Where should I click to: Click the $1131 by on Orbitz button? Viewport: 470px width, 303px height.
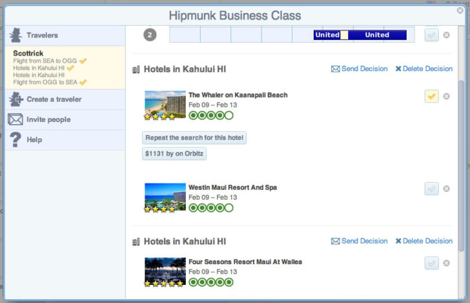[x=174, y=154]
